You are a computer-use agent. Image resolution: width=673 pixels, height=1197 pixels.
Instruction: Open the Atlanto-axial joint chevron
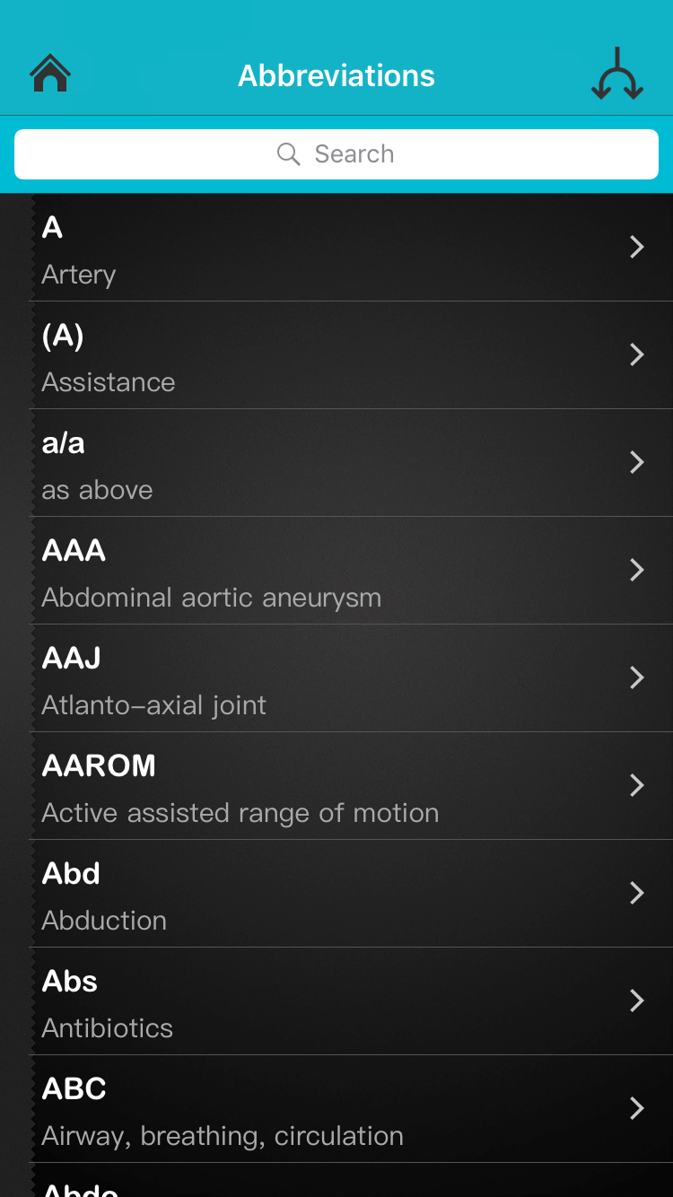click(637, 677)
